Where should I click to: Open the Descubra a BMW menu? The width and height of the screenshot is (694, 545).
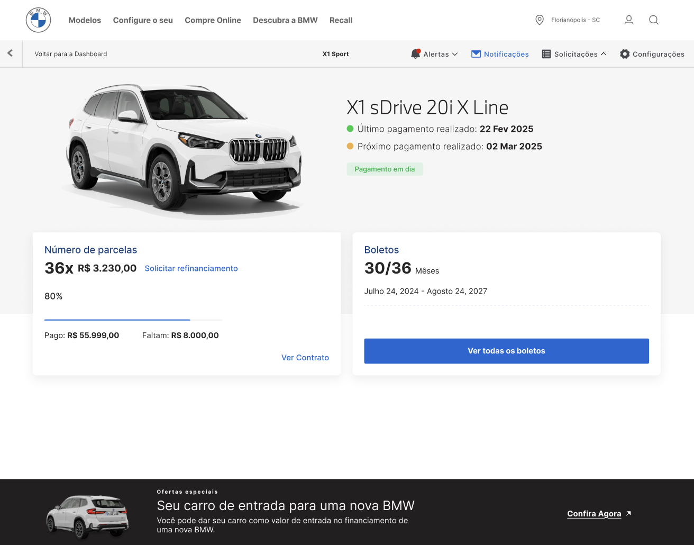click(285, 20)
